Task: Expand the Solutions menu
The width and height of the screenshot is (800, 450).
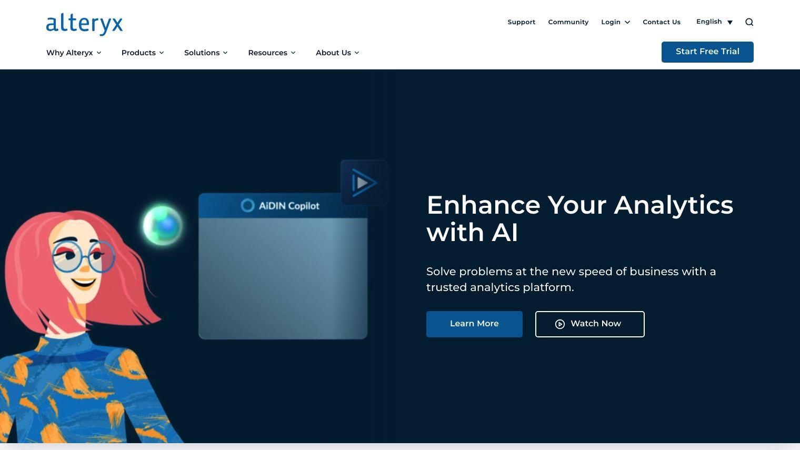Action: (x=206, y=53)
